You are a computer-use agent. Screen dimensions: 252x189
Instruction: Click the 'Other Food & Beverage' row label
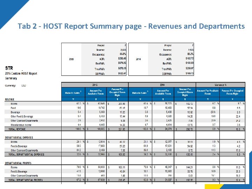click(22, 116)
